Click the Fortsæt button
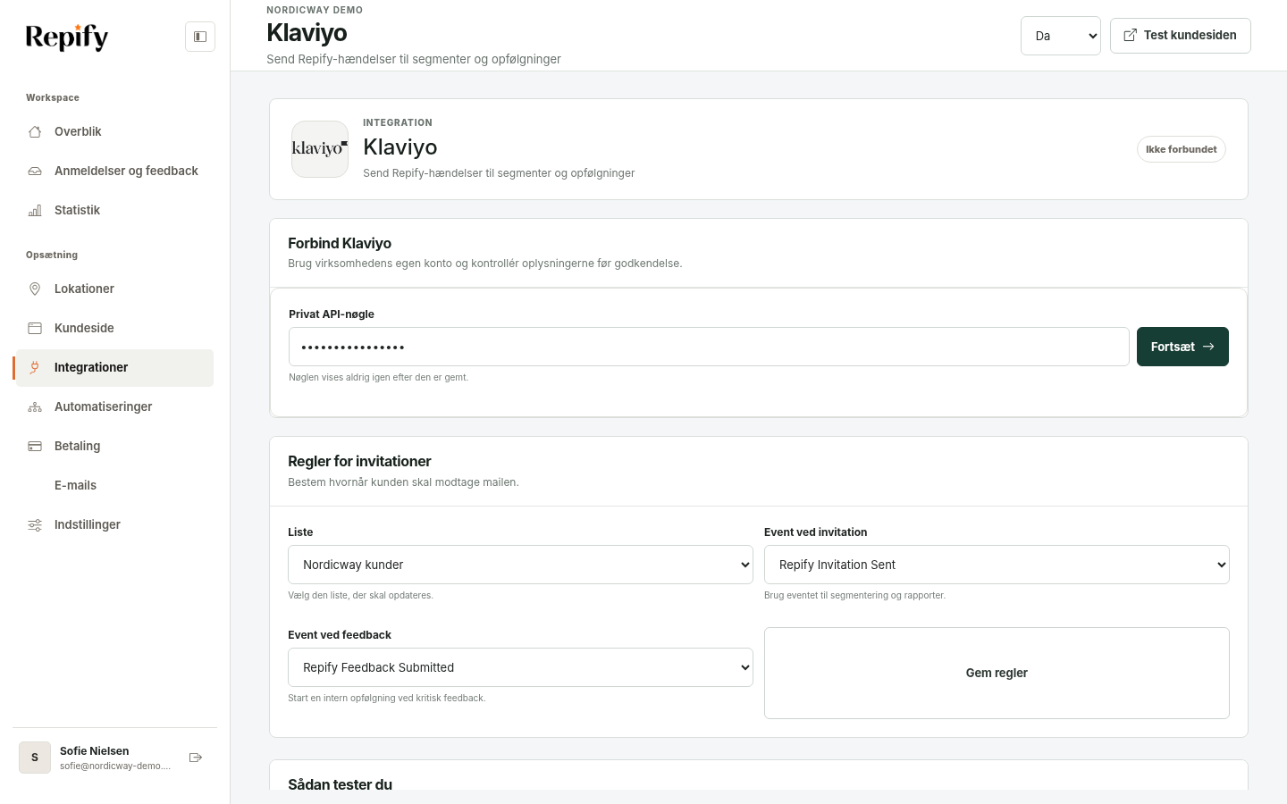The height and width of the screenshot is (804, 1287). tap(1182, 347)
